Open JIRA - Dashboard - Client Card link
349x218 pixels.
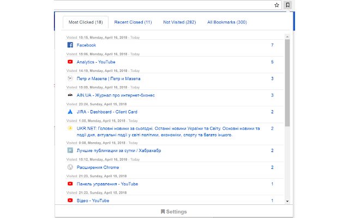click(x=107, y=112)
